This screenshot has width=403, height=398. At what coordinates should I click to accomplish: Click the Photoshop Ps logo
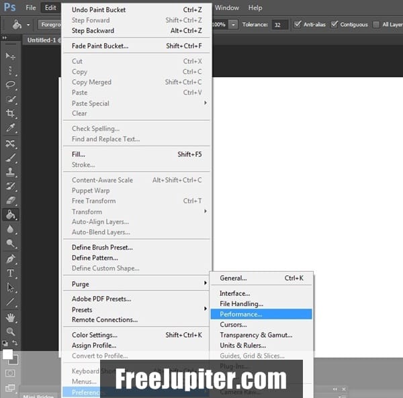10,7
